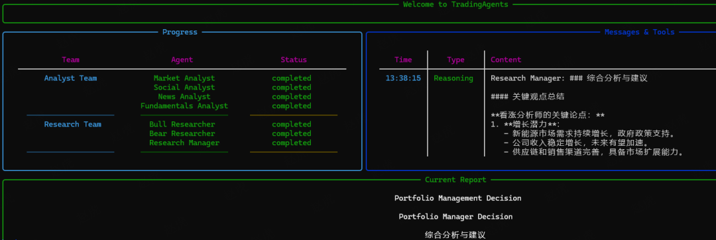This screenshot has width=716, height=240.
Task: Click the 'Reasoning' type cell
Action: click(453, 78)
